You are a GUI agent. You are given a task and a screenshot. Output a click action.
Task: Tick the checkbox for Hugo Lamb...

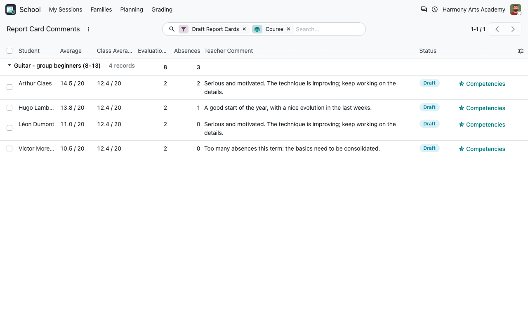coord(9,108)
